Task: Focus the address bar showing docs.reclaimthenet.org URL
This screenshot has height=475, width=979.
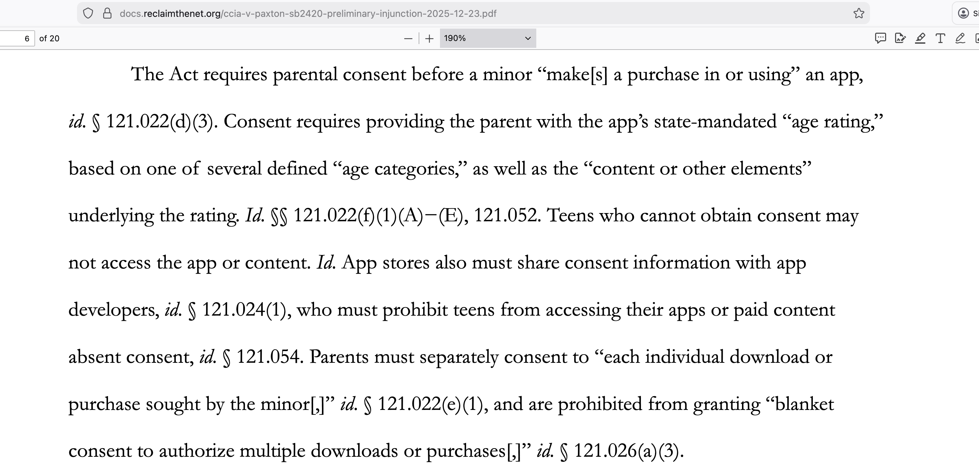Action: (x=308, y=14)
